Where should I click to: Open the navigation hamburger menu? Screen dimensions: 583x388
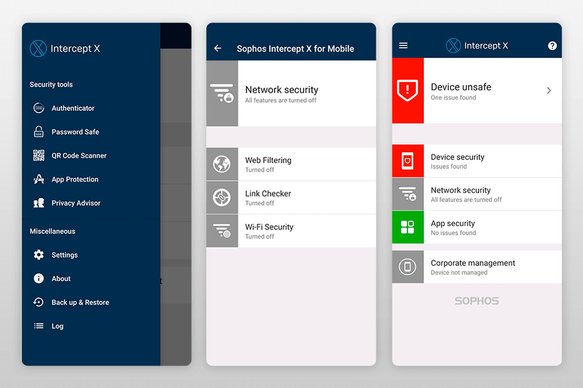(x=403, y=45)
